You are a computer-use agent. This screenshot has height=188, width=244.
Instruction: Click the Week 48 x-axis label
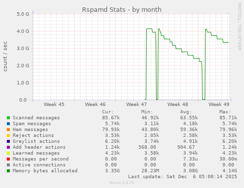[x=178, y=105]
